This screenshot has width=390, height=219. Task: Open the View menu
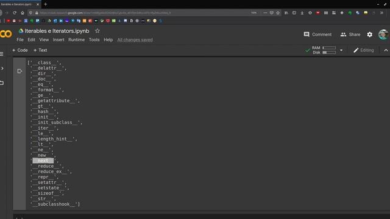[x=44, y=40]
